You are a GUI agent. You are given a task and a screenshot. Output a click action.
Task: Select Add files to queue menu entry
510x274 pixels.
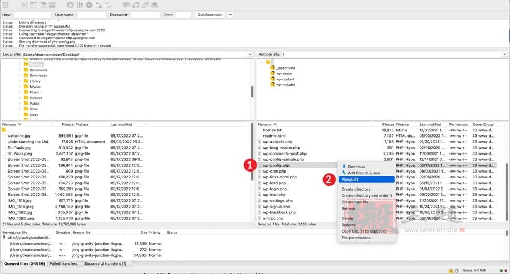[366, 173]
